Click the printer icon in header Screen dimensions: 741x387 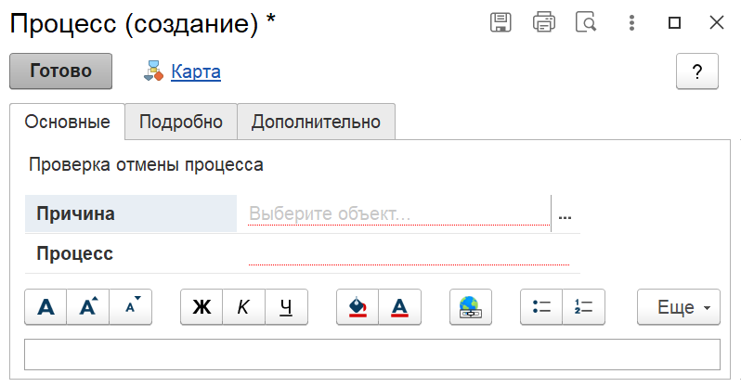point(543,22)
